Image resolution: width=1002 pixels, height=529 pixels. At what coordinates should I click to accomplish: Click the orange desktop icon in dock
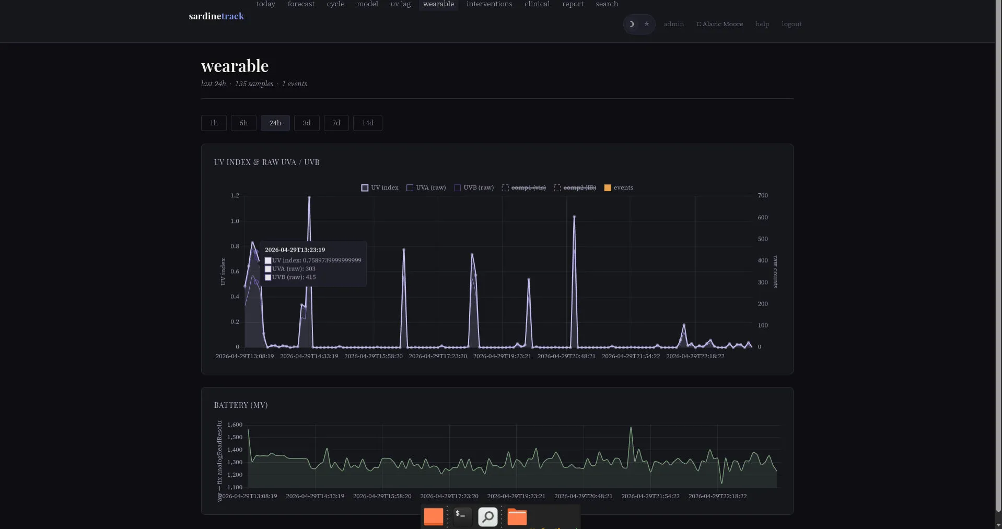click(x=434, y=516)
